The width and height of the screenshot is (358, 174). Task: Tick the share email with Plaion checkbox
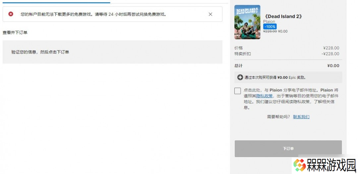pyautogui.click(x=237, y=91)
